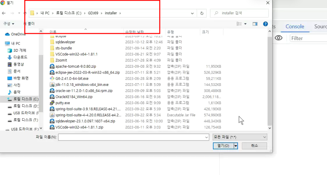Select 로컬 디스크 (T:) in sidebar
327x175 pixels.
coord(23,120)
